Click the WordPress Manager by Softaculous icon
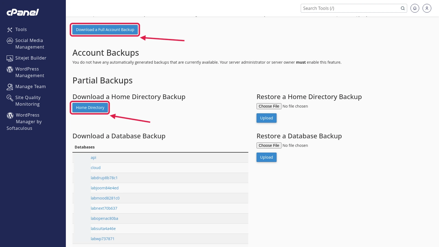439x247 pixels. pyautogui.click(x=10, y=116)
